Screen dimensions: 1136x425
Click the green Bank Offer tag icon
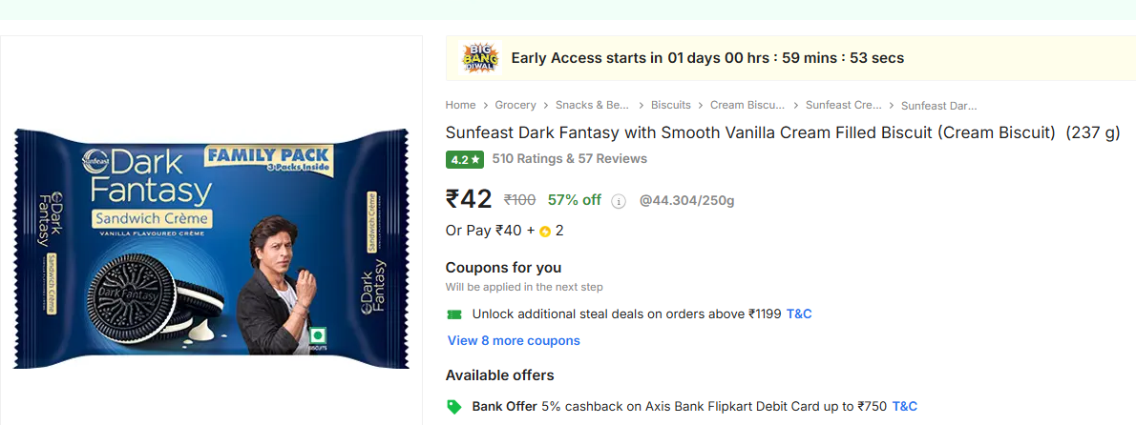(454, 407)
